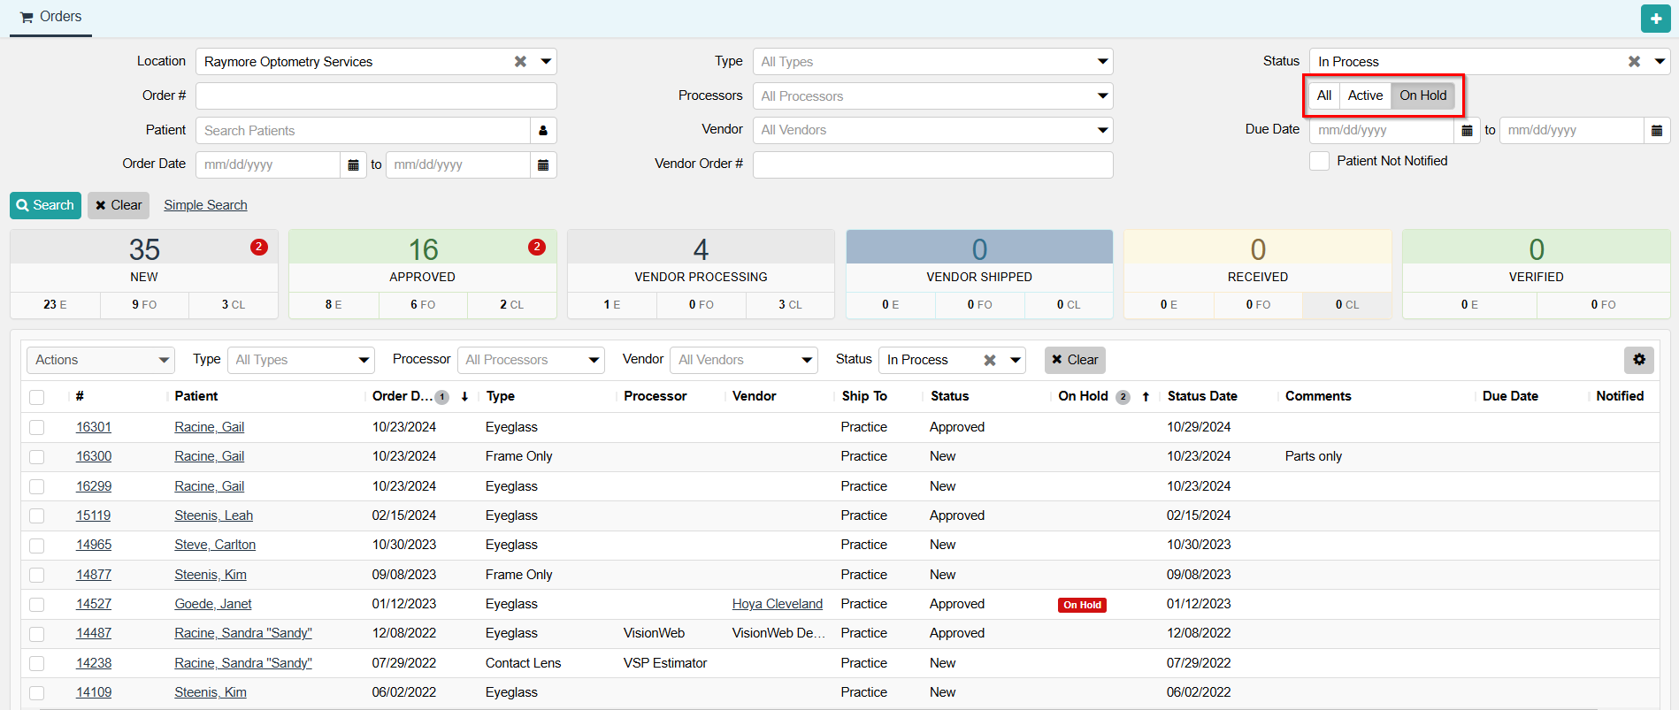
Task: Click the teal Search button
Action: click(45, 205)
